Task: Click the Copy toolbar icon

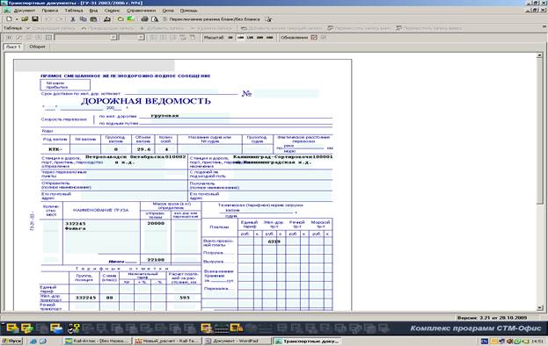Action: [84, 18]
